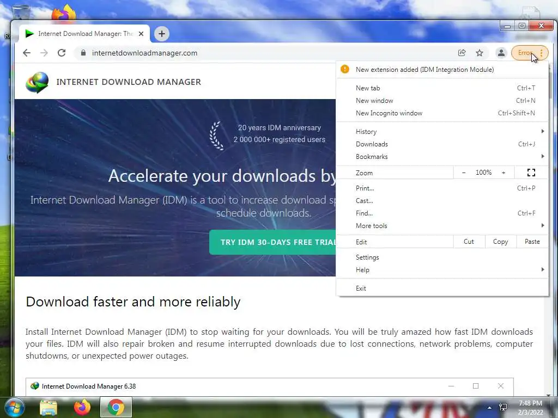
Task: Select Print... in the menu
Action: click(x=442, y=188)
